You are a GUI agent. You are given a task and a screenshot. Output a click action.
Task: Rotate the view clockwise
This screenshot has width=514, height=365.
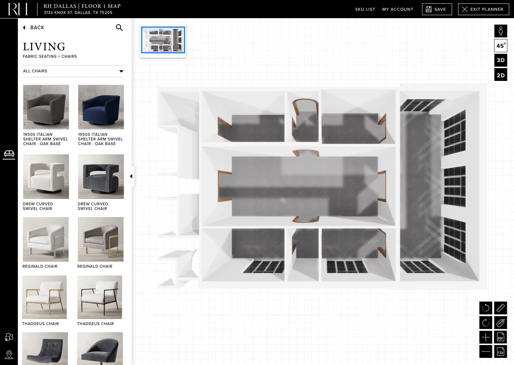pyautogui.click(x=486, y=323)
